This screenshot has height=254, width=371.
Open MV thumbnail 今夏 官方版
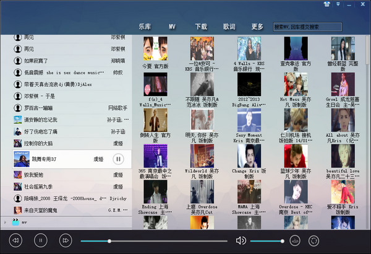155,48
